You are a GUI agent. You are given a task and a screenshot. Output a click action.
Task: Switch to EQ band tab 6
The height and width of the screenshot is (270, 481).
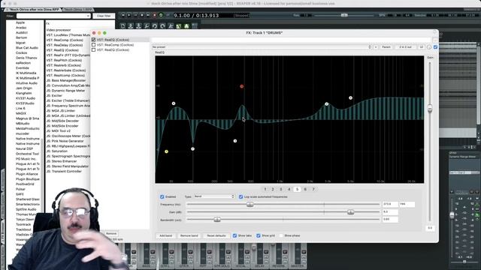tap(305, 189)
